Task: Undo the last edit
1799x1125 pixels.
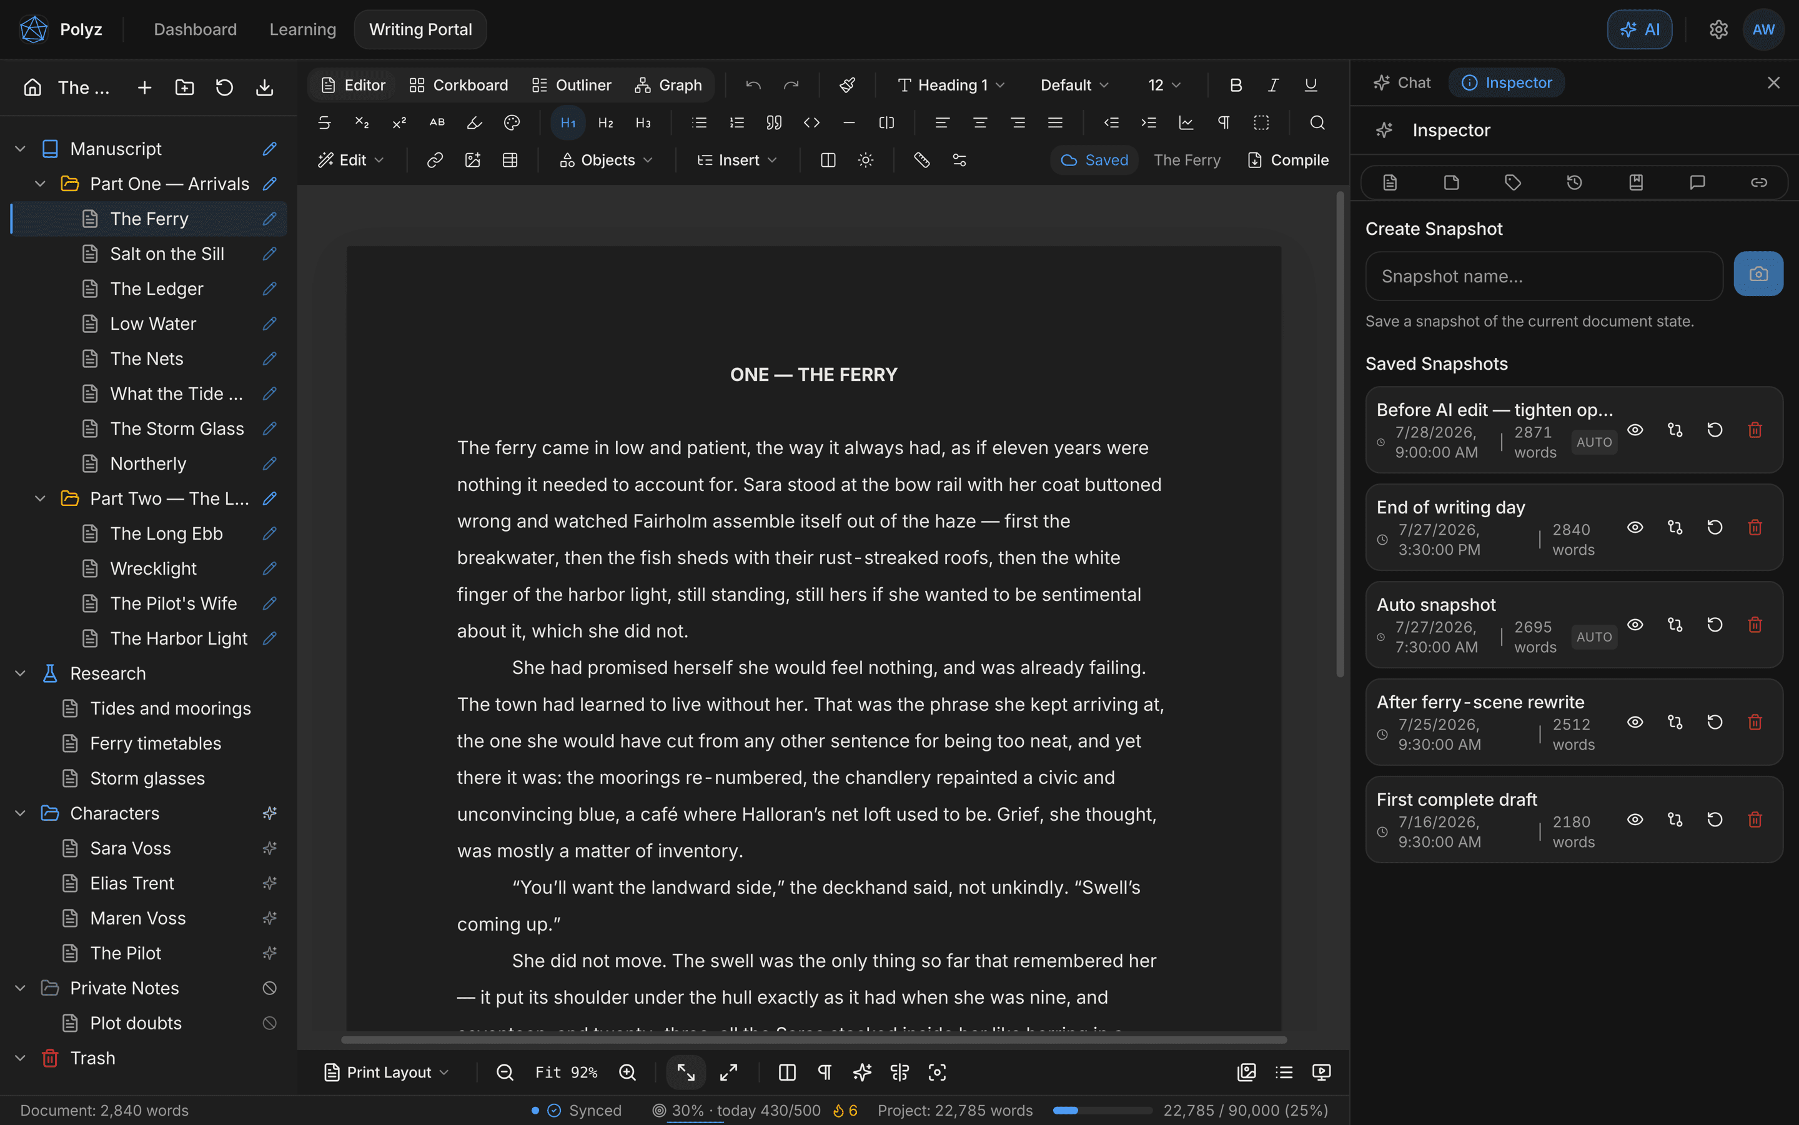Action: pos(753,85)
